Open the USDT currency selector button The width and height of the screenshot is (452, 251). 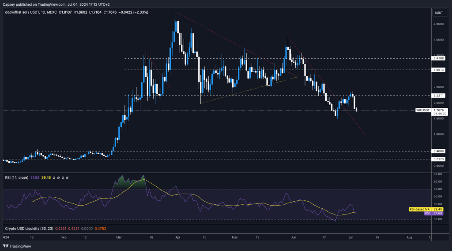(439, 13)
